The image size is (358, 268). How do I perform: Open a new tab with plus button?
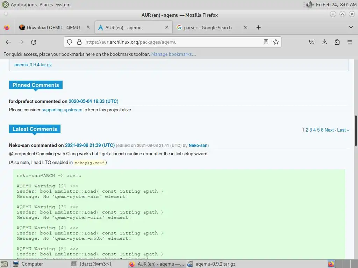(x=258, y=28)
